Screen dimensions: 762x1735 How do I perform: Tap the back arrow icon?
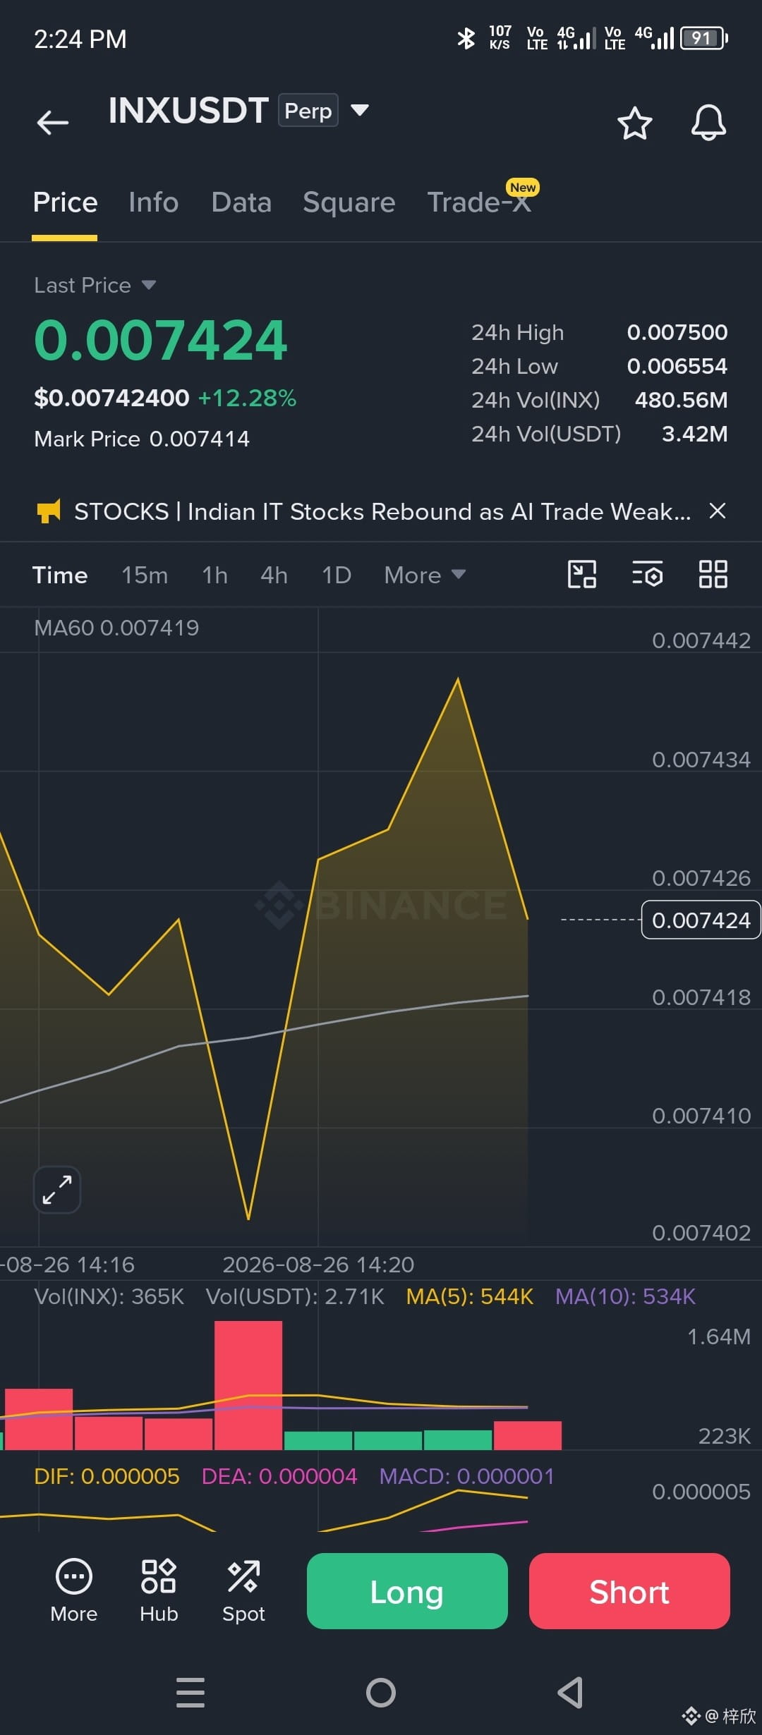pyautogui.click(x=53, y=123)
